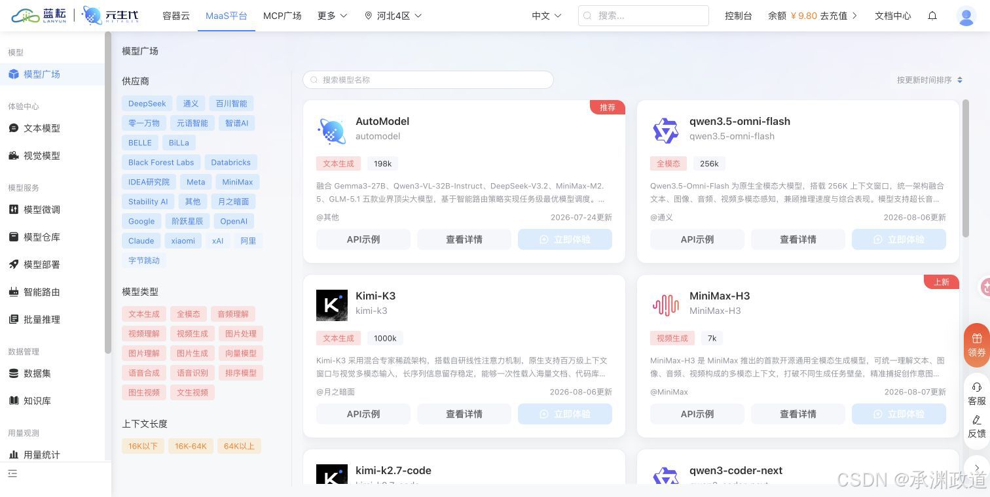Click the search magnifier in model search box
990x497 pixels.
314,80
